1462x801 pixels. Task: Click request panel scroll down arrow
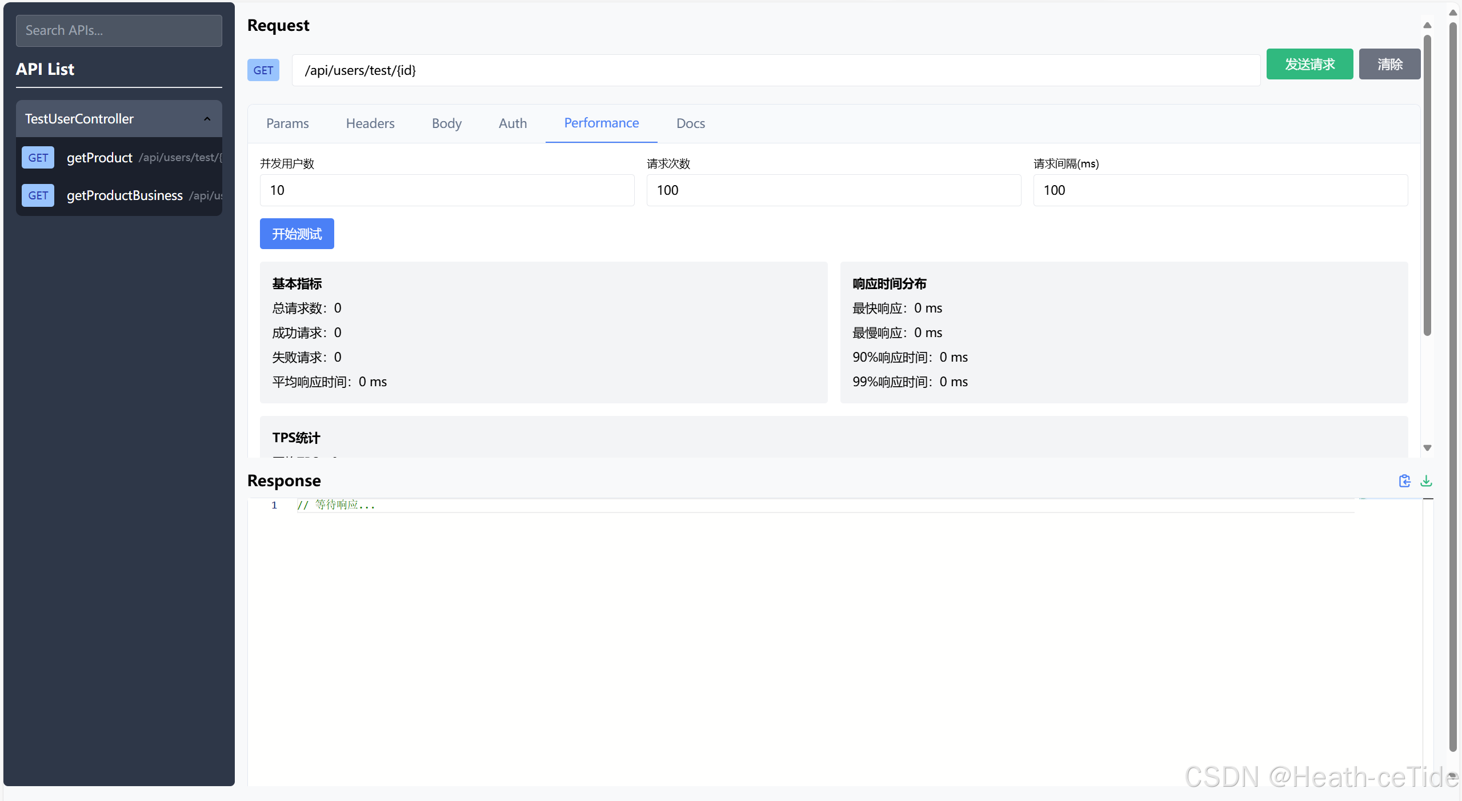point(1427,448)
